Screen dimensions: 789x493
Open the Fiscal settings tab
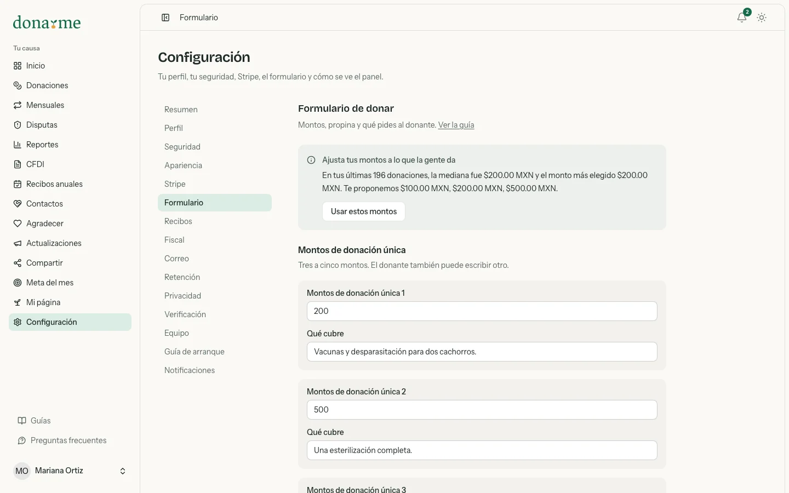pyautogui.click(x=215, y=240)
